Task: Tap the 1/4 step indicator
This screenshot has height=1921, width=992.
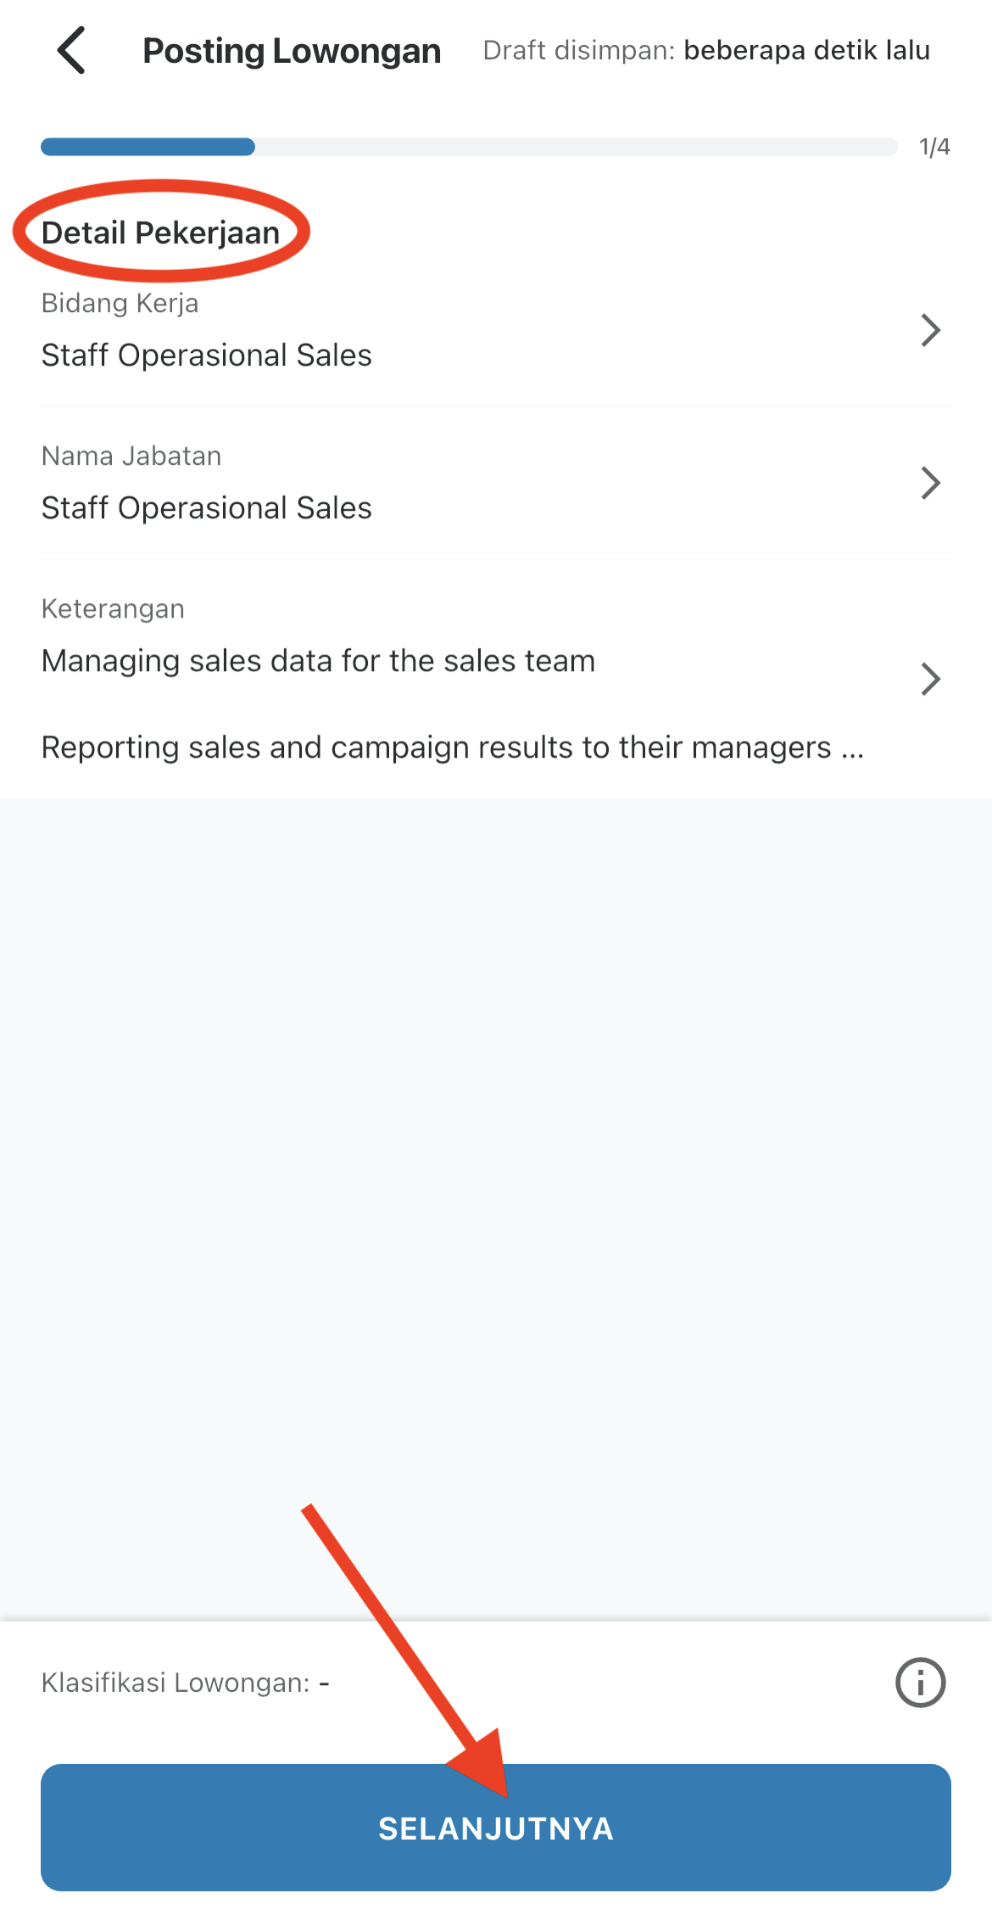Action: tap(934, 147)
